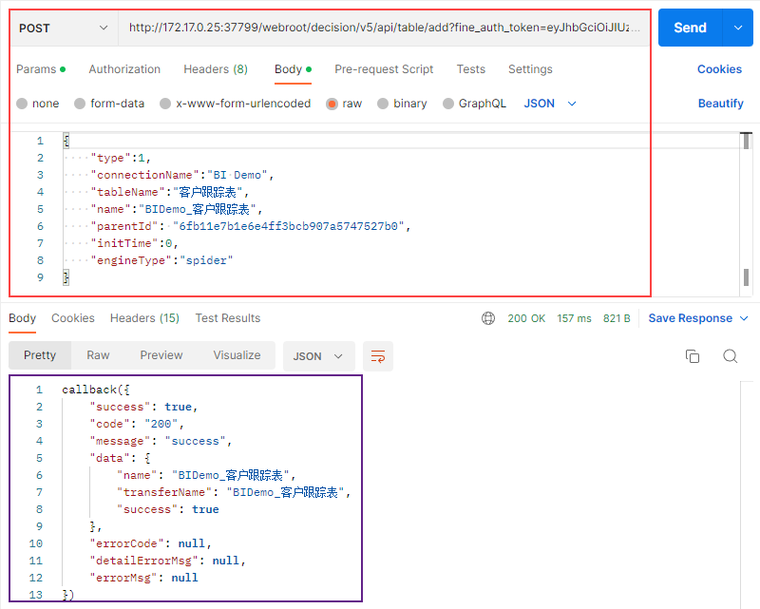
Task: Search the response with magnifier icon
Action: [730, 356]
